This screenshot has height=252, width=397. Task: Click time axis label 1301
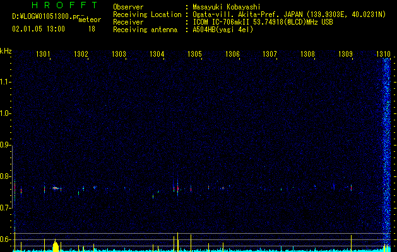pyautogui.click(x=44, y=54)
